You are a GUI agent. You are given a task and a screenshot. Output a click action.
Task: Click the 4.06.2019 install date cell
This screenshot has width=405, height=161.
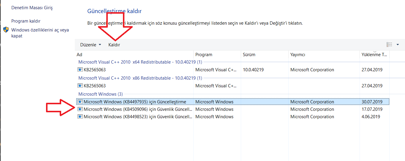(x=371, y=117)
